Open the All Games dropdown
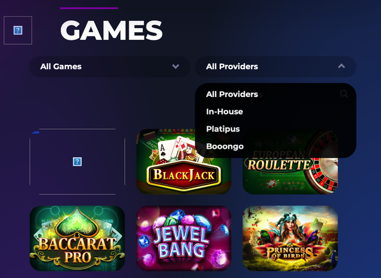381x278 pixels. tap(110, 67)
